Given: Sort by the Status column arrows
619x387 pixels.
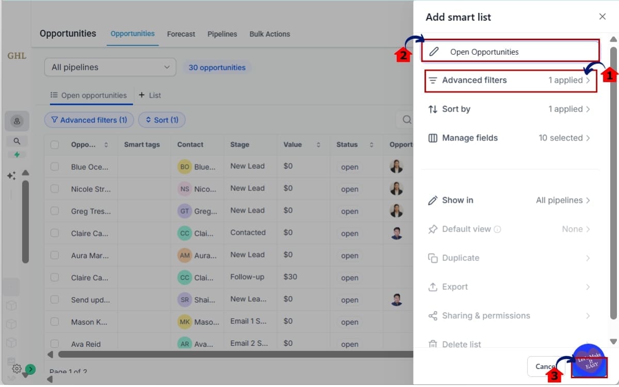Looking at the screenshot, I should pos(372,145).
